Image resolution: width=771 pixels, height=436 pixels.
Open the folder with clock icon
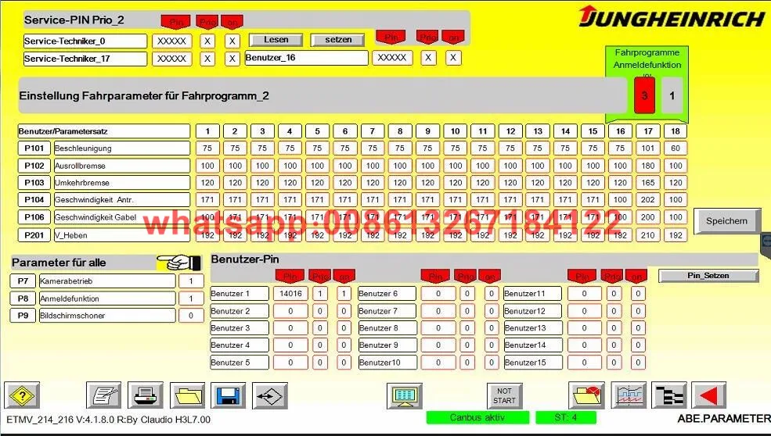[x=586, y=395]
